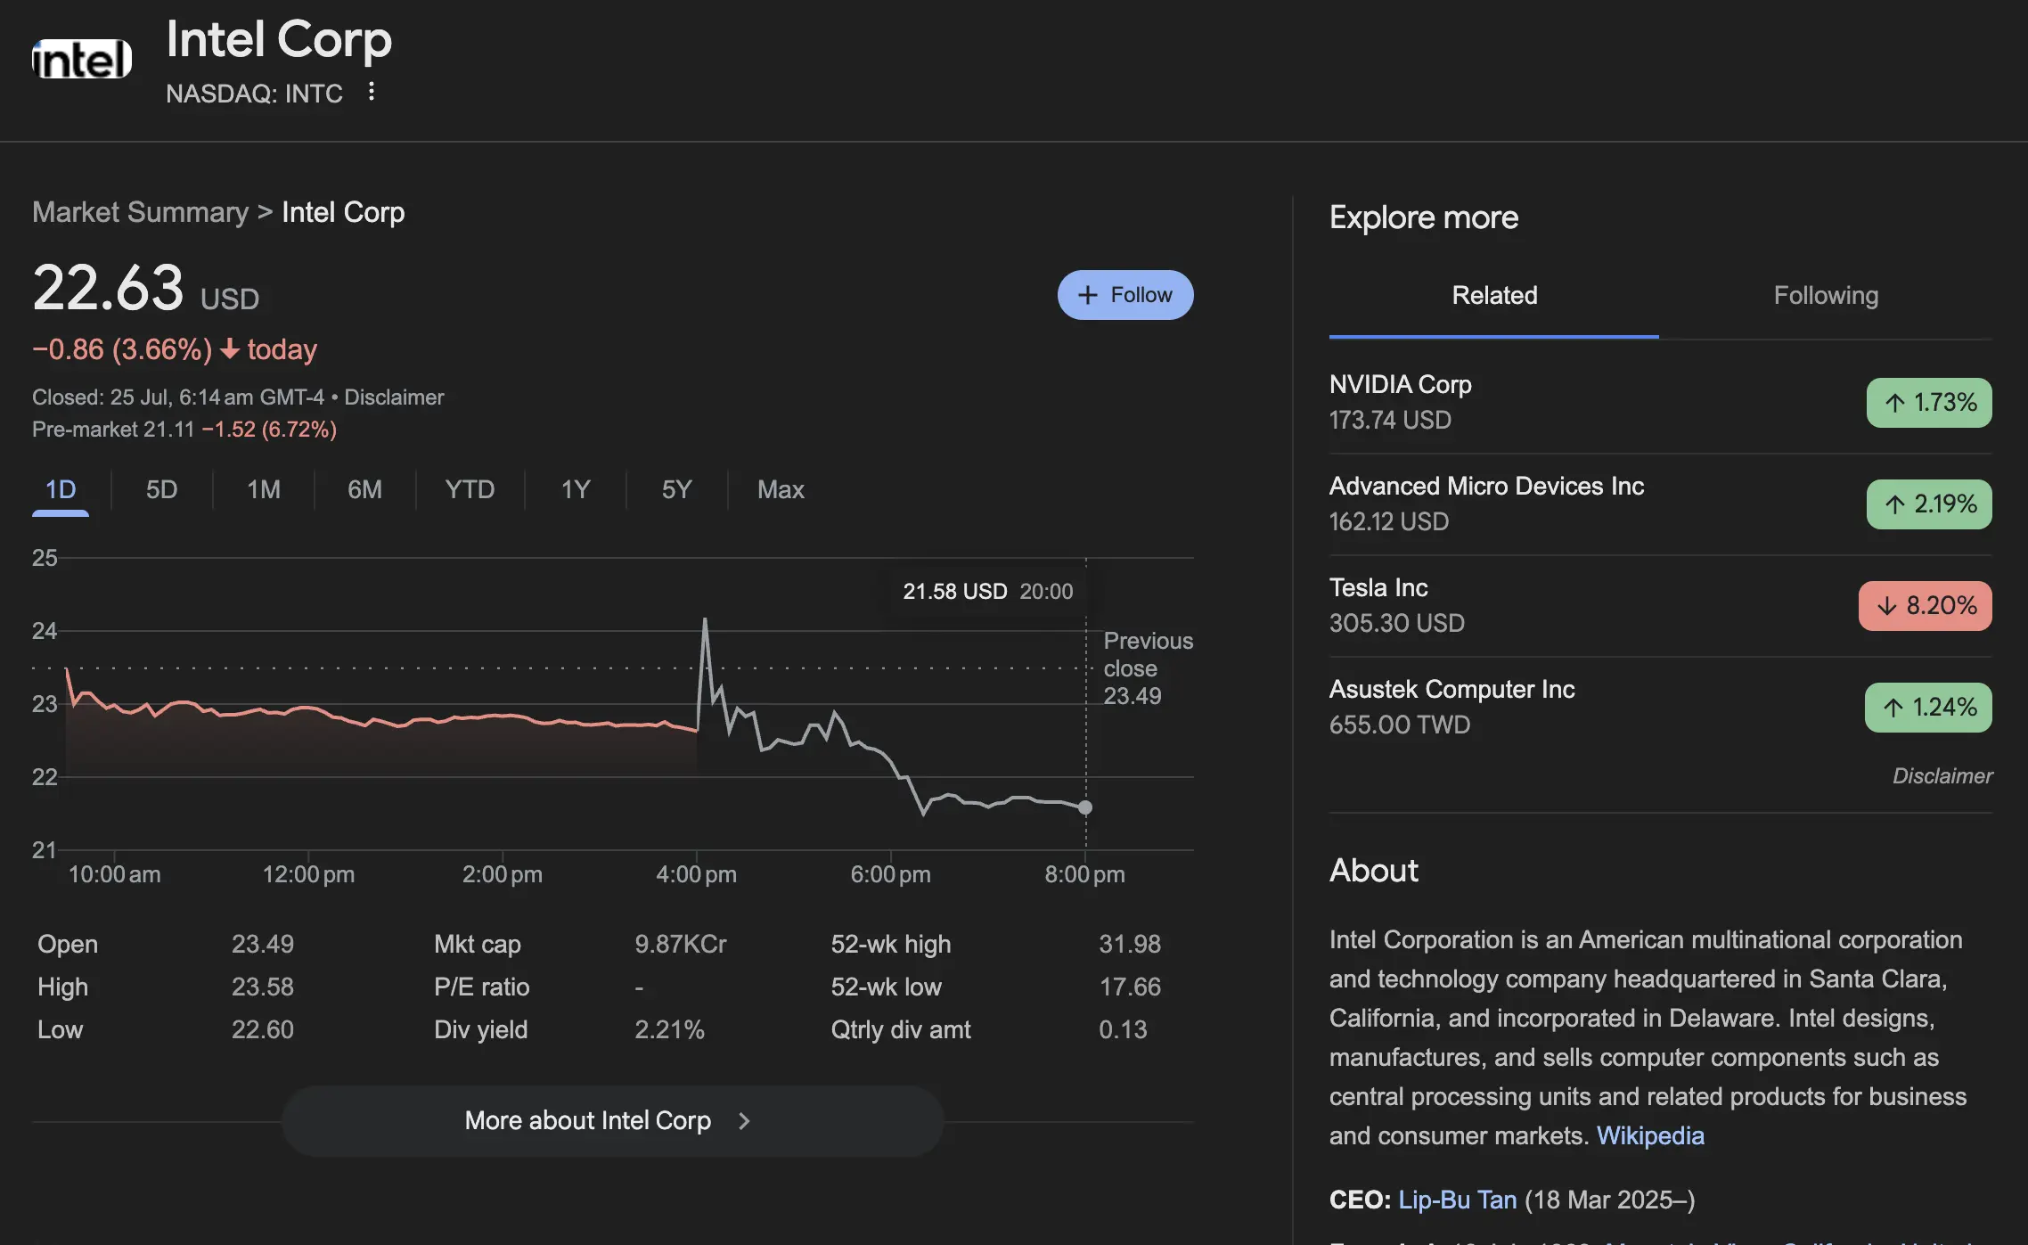Click the Tesla 8.20% down badge
The height and width of the screenshot is (1245, 2028).
tap(1926, 606)
